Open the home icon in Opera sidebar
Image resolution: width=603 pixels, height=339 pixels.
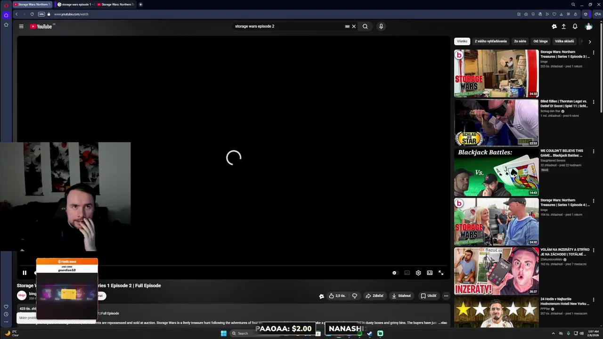point(6,15)
